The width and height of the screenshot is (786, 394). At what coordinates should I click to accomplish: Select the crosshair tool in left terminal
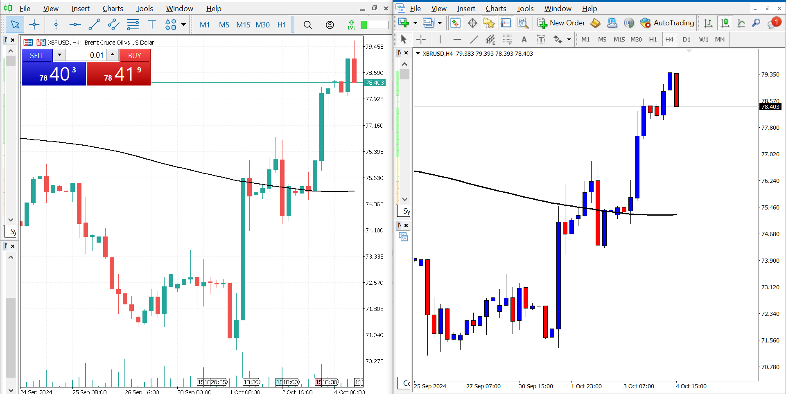click(x=34, y=25)
